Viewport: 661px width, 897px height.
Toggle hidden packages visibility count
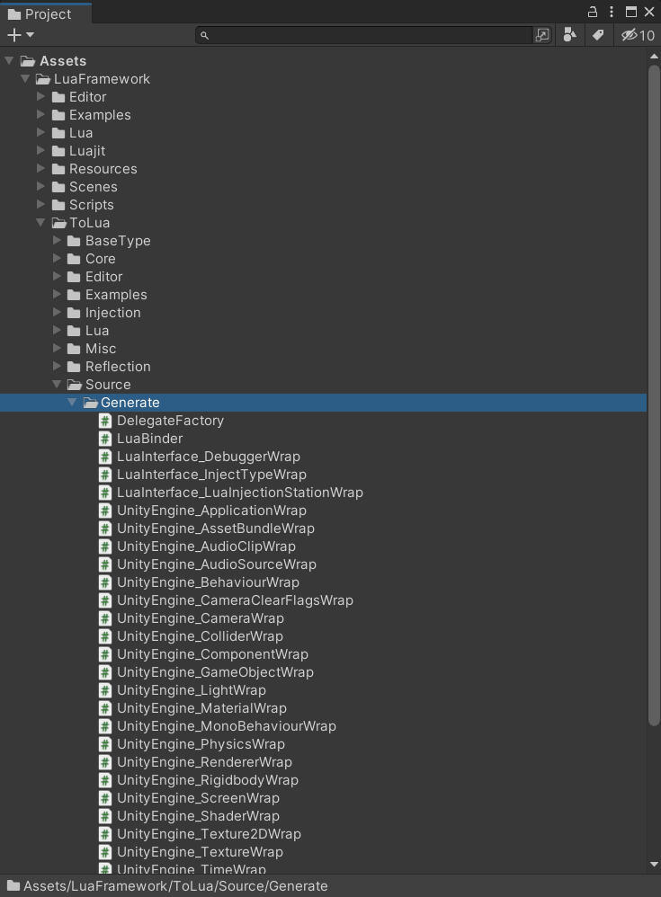tap(638, 35)
